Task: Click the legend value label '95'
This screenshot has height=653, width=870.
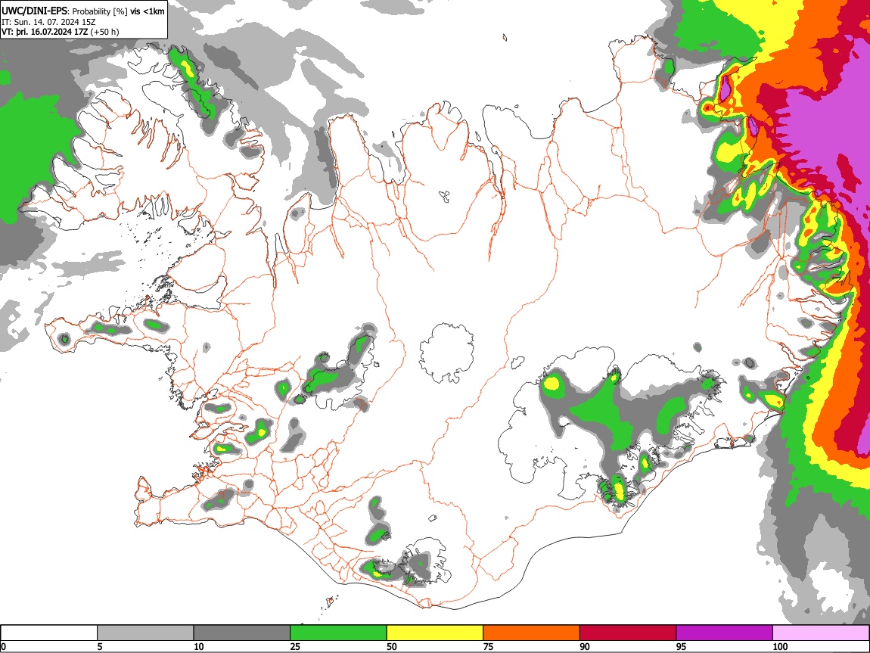Action: 682,646
